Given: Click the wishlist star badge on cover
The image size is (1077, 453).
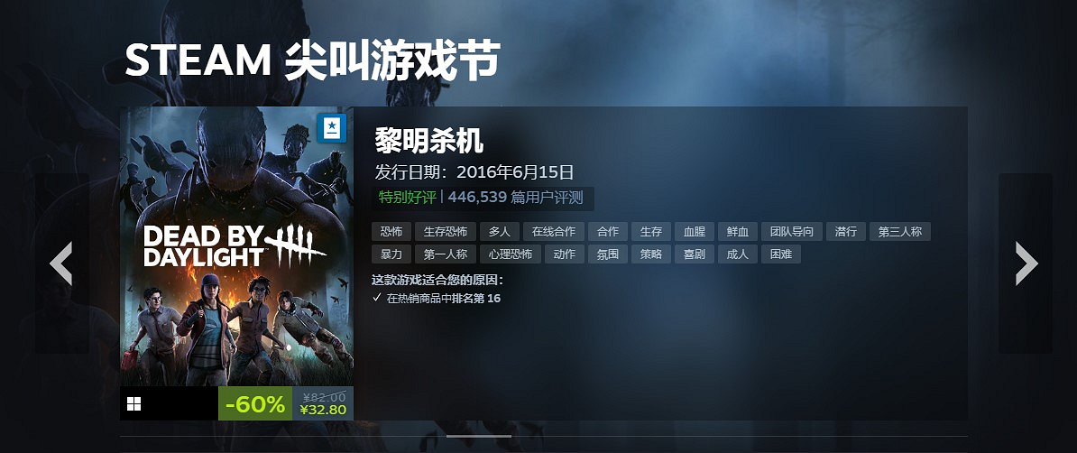Looking at the screenshot, I should tap(333, 128).
